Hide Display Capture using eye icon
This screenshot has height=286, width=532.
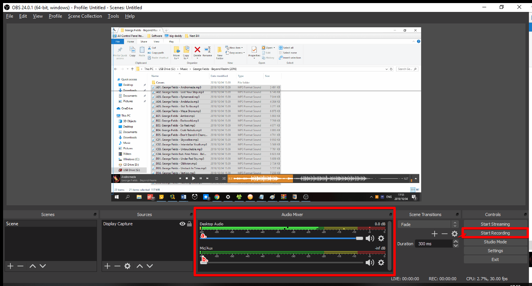182,224
